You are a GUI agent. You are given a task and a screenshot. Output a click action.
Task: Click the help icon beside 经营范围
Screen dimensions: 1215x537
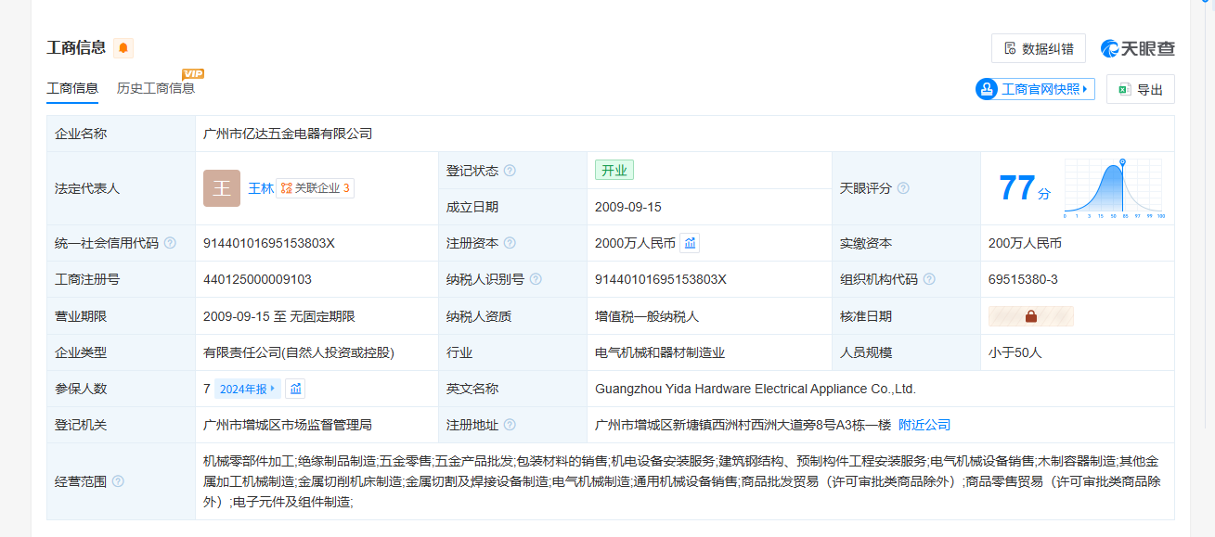point(118,481)
